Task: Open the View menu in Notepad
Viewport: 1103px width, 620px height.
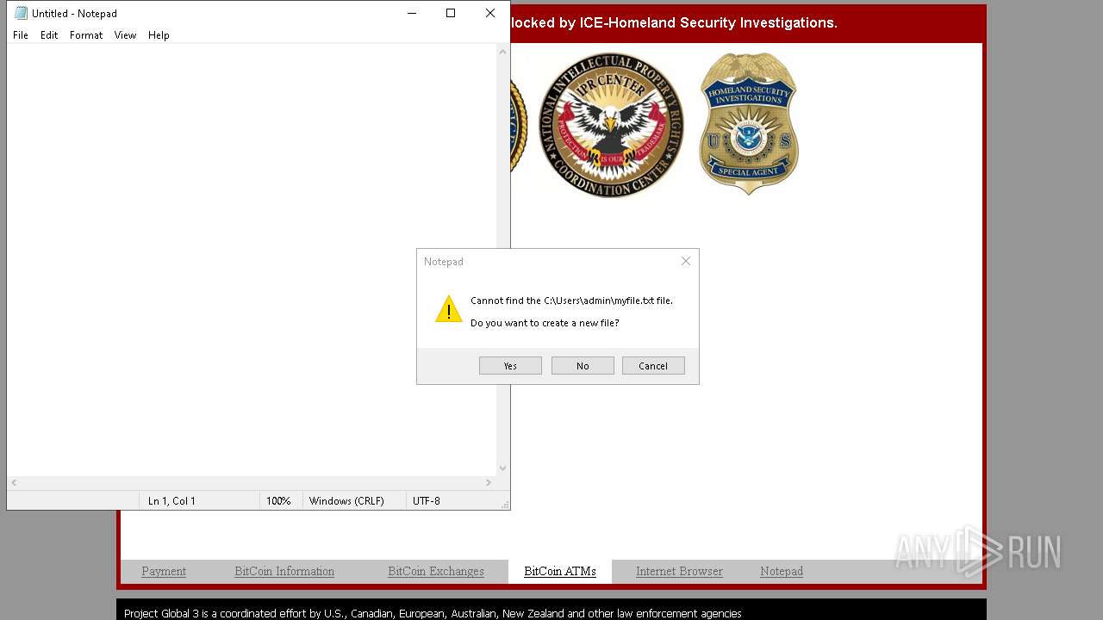Action: point(126,35)
